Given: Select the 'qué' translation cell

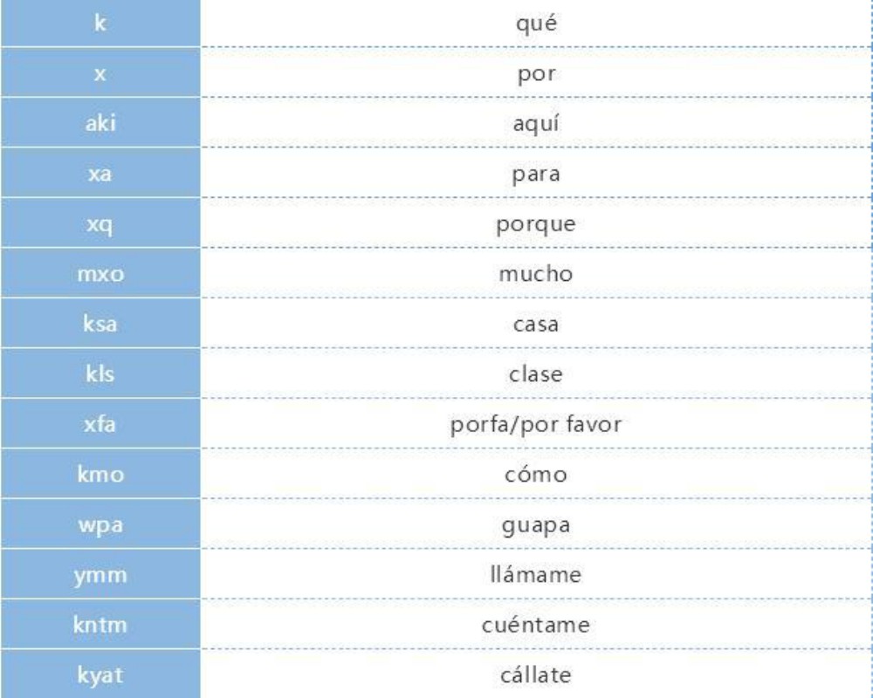Looking at the screenshot, I should pyautogui.click(x=537, y=24).
